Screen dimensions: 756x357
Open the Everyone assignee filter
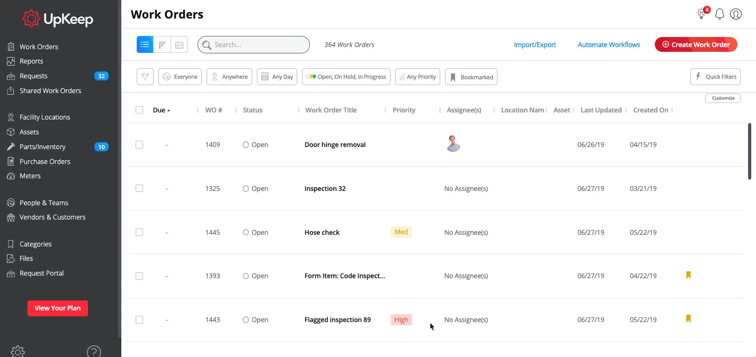pos(180,77)
